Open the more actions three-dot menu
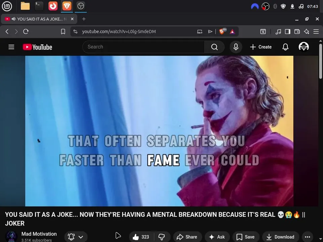 pos(307,237)
